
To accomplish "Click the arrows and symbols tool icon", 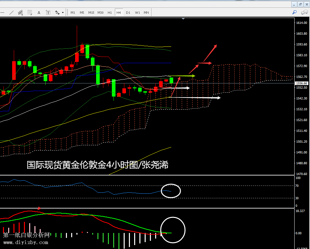I will coord(57,13).
